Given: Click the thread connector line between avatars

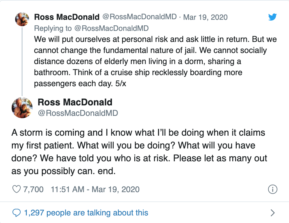Looking at the screenshot, I should tap(22, 61).
